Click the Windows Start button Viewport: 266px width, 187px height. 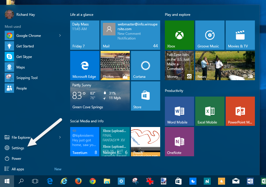coord(7,181)
